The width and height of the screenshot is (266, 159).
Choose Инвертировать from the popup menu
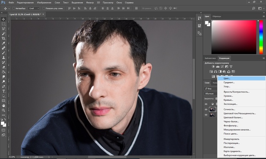click(x=242, y=139)
